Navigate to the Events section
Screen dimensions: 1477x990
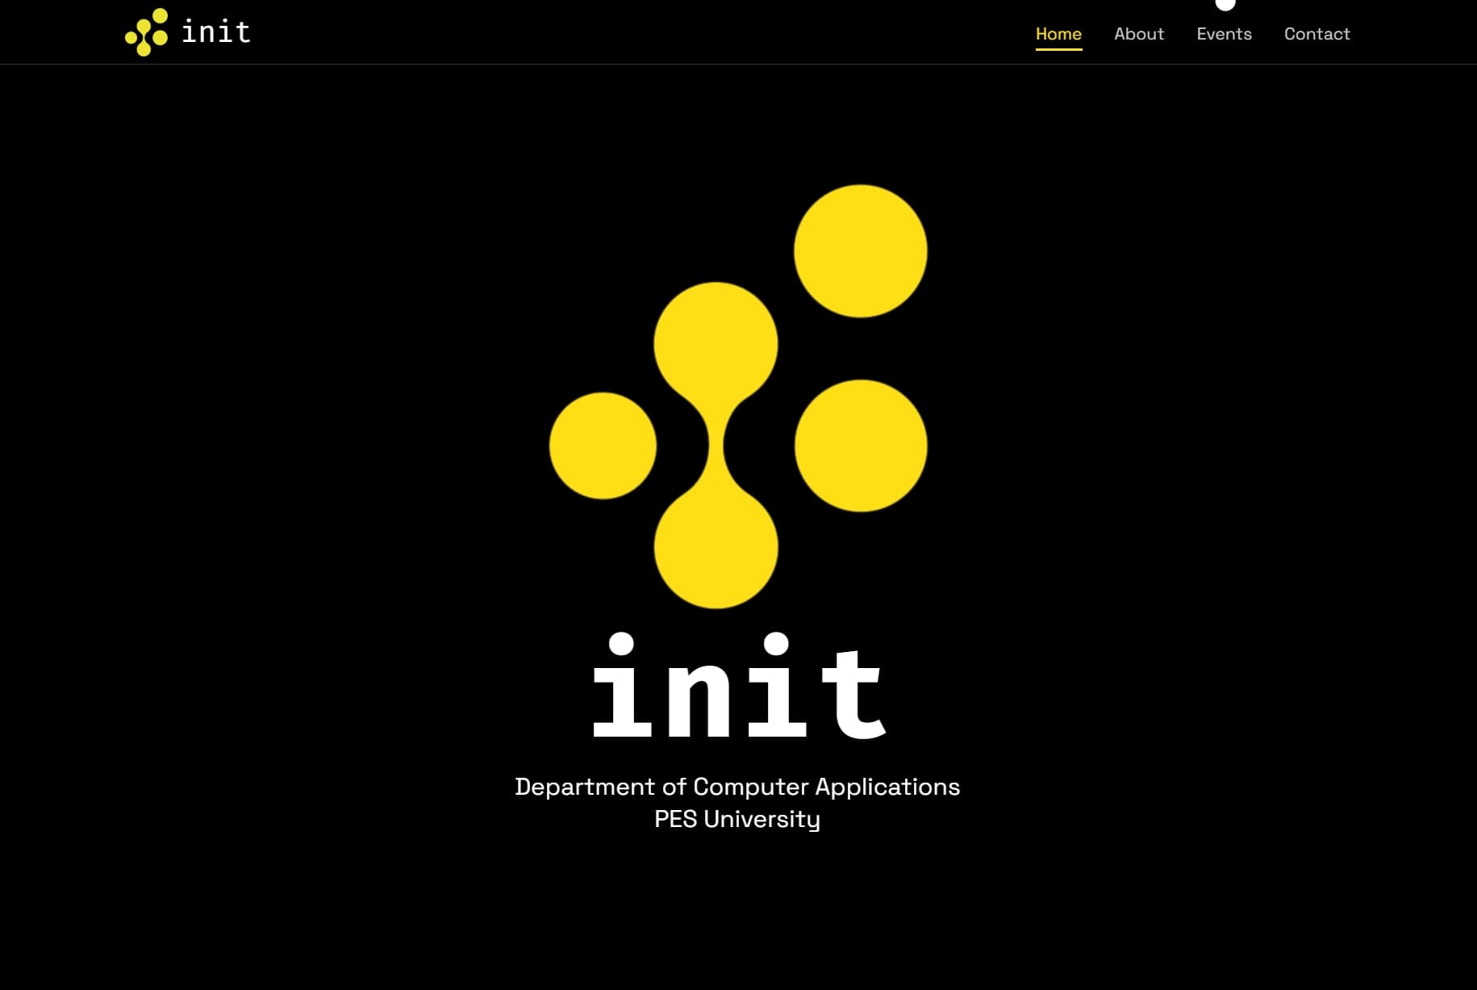[1224, 34]
